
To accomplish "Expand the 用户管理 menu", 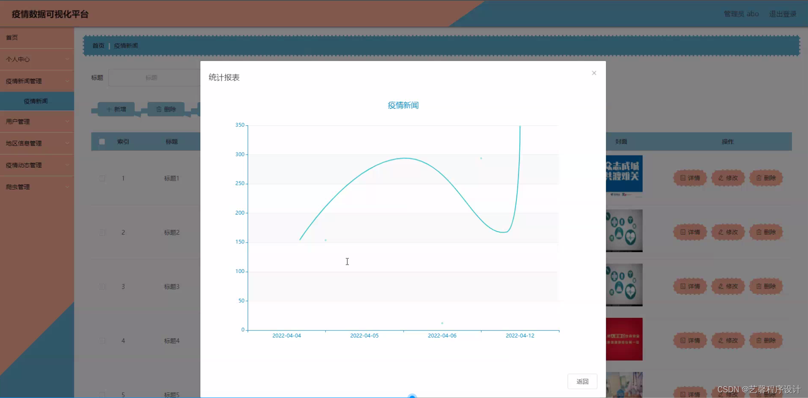I will (37, 122).
